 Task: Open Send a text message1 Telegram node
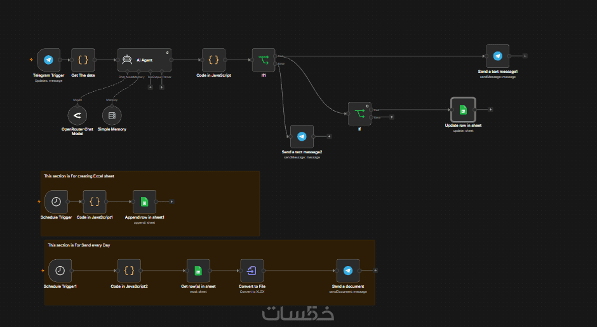(498, 56)
